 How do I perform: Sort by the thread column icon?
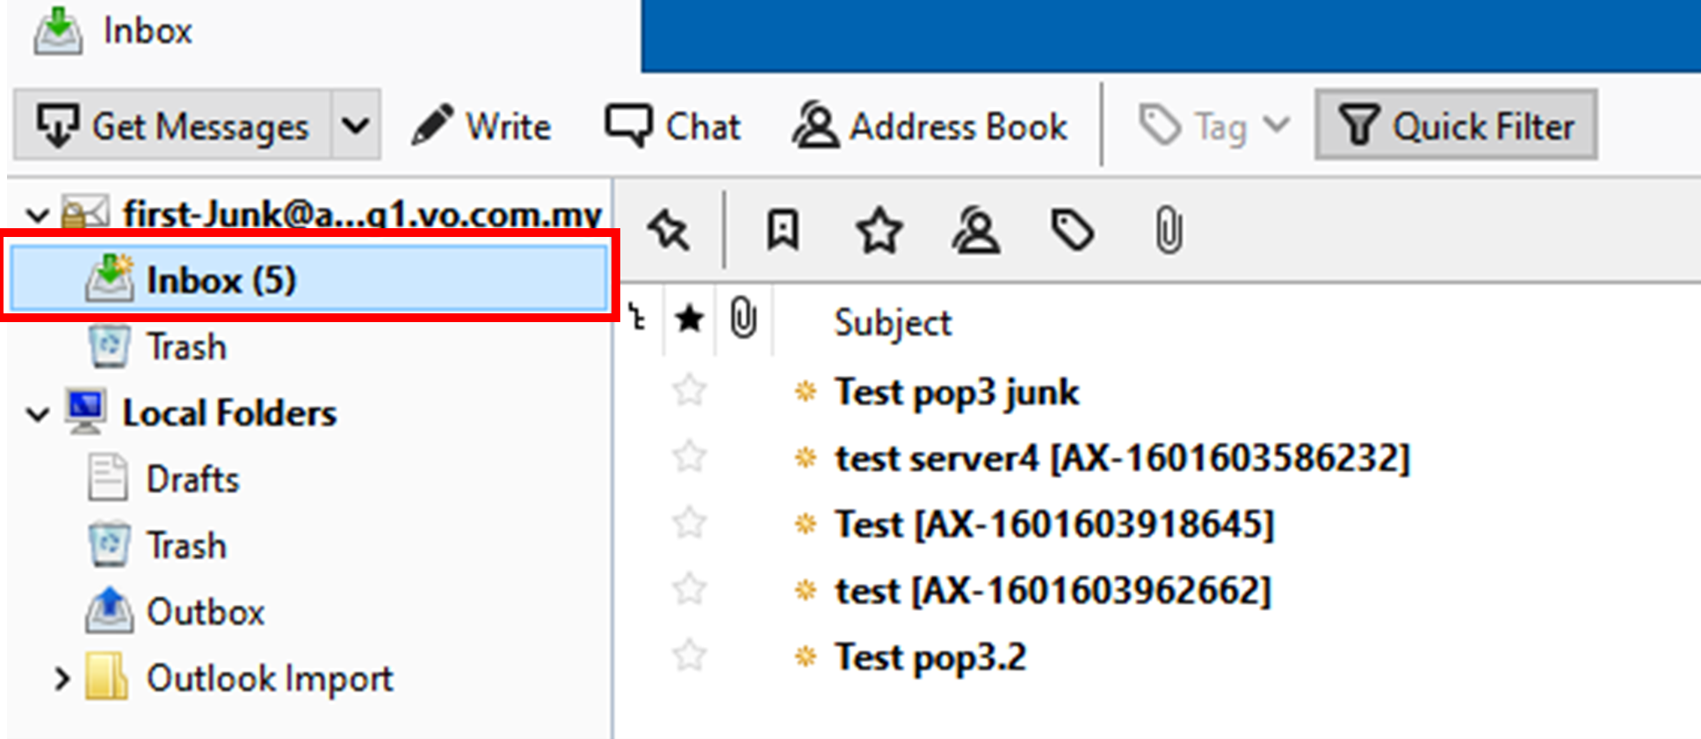tap(639, 319)
